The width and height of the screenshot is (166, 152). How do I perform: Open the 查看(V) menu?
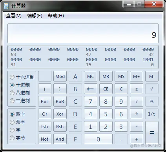14,16
